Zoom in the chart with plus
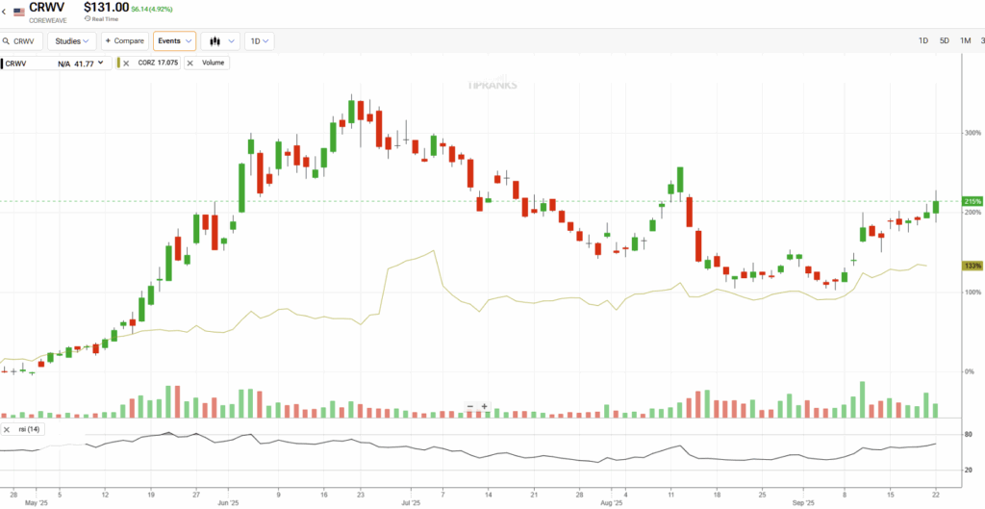The height and width of the screenshot is (509, 985). click(x=485, y=407)
